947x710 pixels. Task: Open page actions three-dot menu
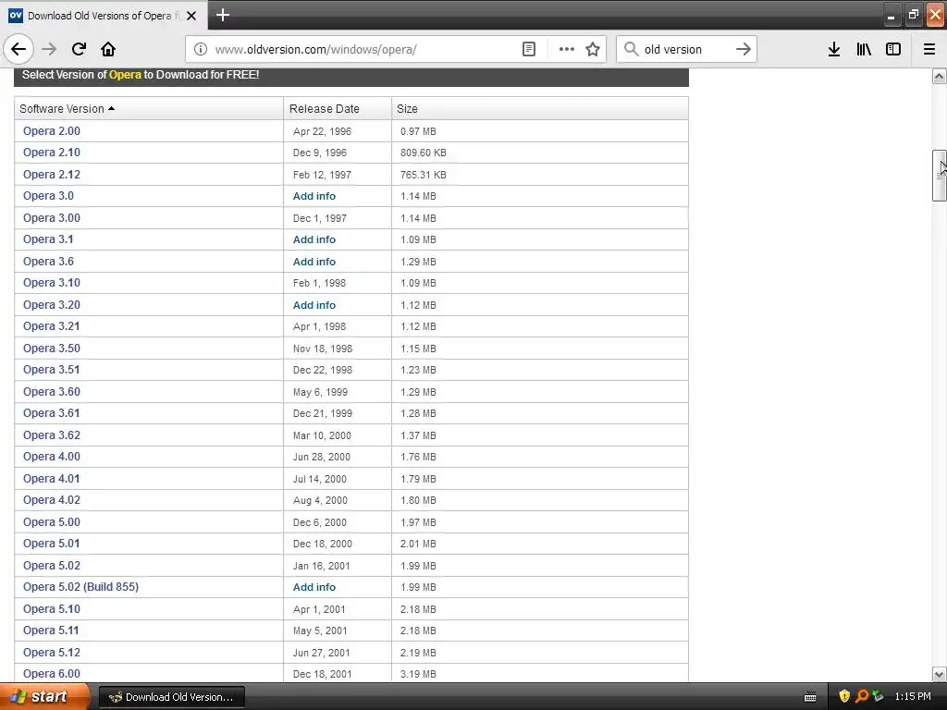pos(567,49)
